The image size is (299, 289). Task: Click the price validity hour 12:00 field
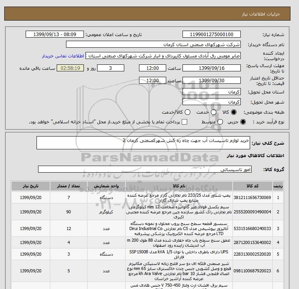click(x=153, y=80)
